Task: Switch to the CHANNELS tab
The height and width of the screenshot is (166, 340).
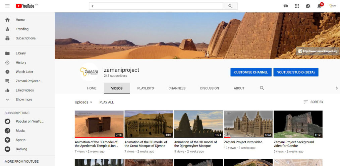Action: click(x=177, y=88)
